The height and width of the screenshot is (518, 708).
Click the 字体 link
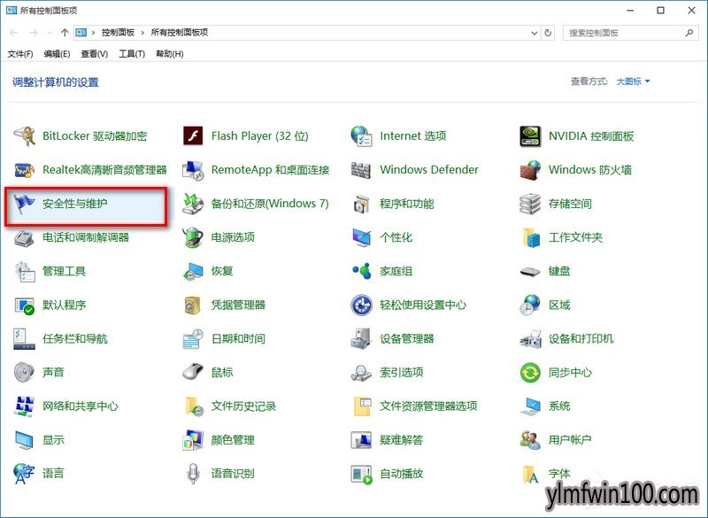[x=559, y=474]
